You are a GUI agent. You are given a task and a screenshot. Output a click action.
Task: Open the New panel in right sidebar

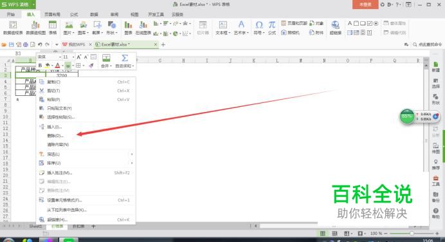coord(435,67)
